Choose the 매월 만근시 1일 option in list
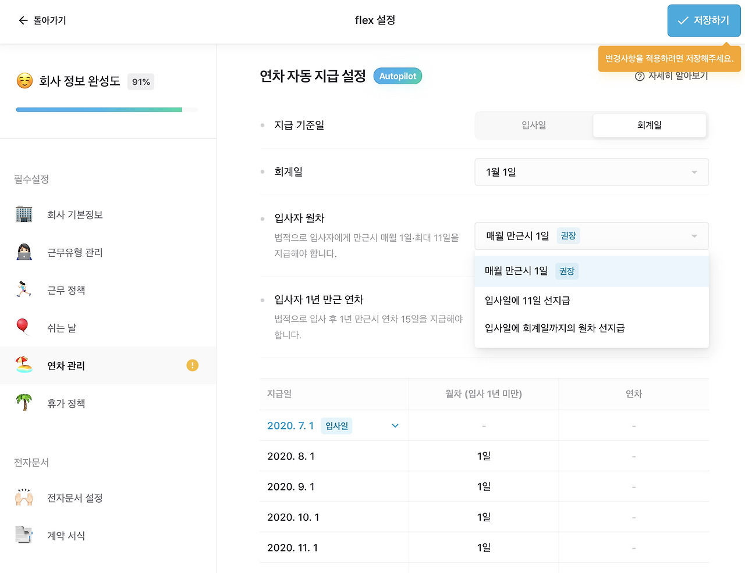The width and height of the screenshot is (745, 573). point(591,271)
